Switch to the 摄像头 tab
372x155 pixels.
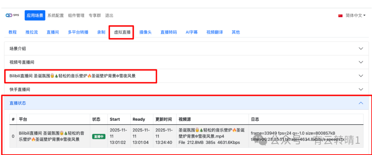tap(145, 32)
